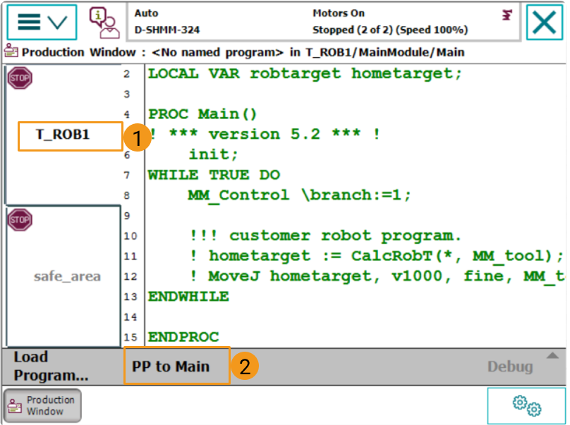The width and height of the screenshot is (570, 425).
Task: Select the T_ROB1 task
Action: coord(63,135)
